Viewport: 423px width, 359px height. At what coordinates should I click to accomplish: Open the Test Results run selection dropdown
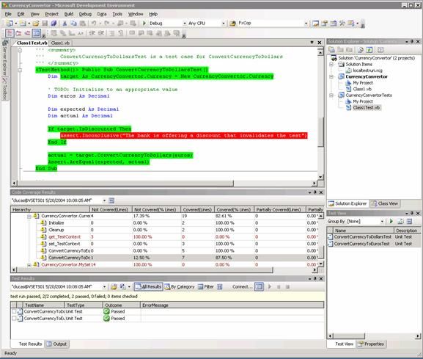(104, 286)
